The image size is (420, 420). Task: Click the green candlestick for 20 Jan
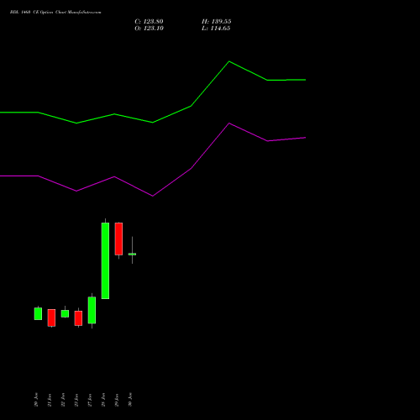click(x=38, y=313)
